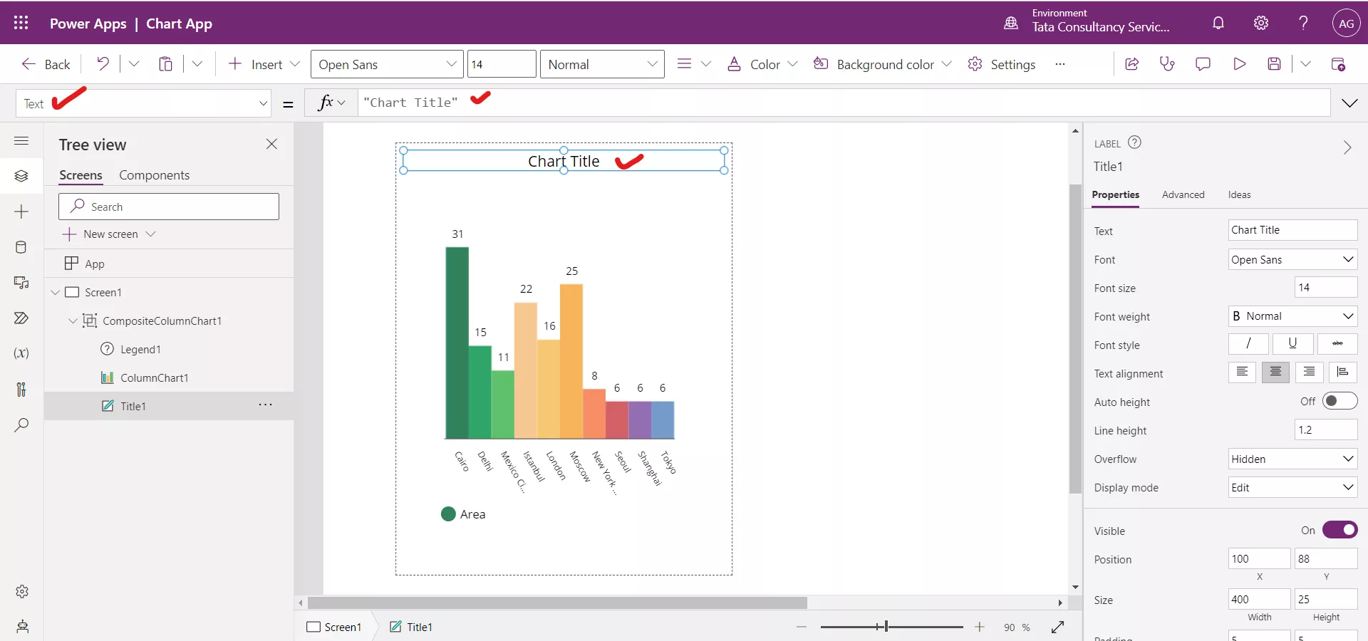Expand the New screen dropdown chevron
This screenshot has height=641, width=1368.
click(150, 234)
